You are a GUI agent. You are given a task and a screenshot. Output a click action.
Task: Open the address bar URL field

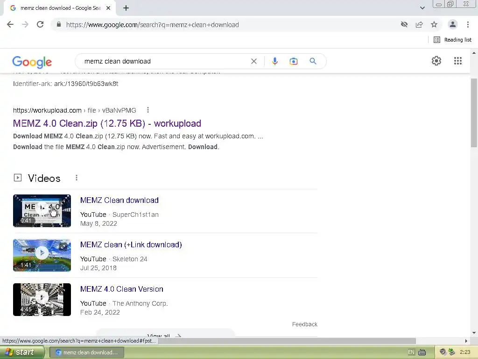coord(153,25)
